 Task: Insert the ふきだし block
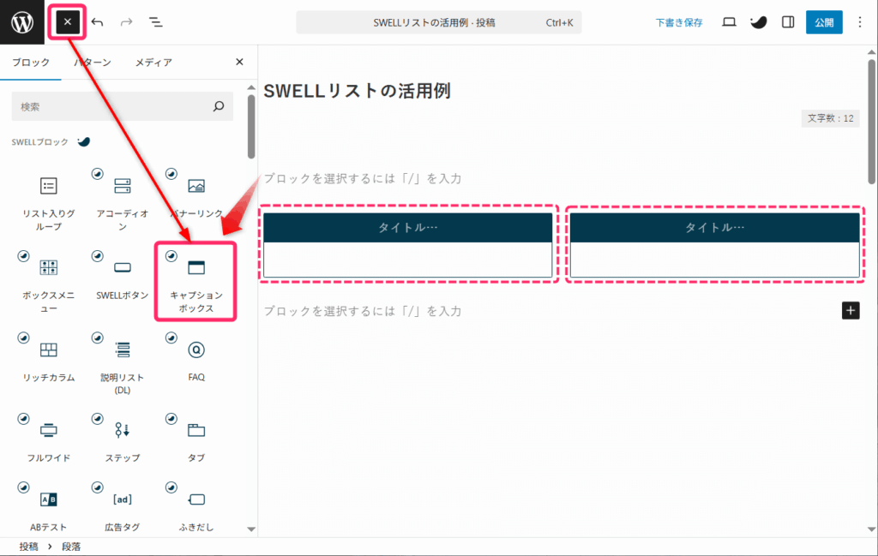coord(196,509)
